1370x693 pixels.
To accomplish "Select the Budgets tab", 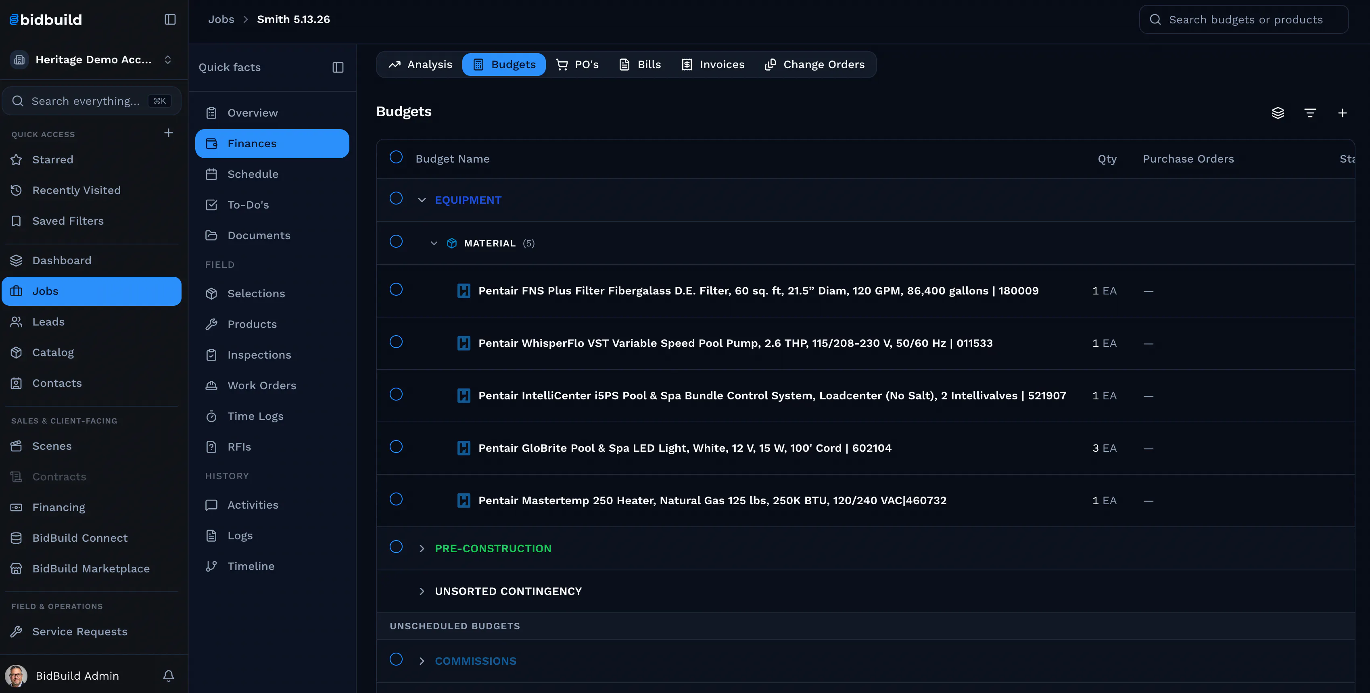I will coord(503,65).
